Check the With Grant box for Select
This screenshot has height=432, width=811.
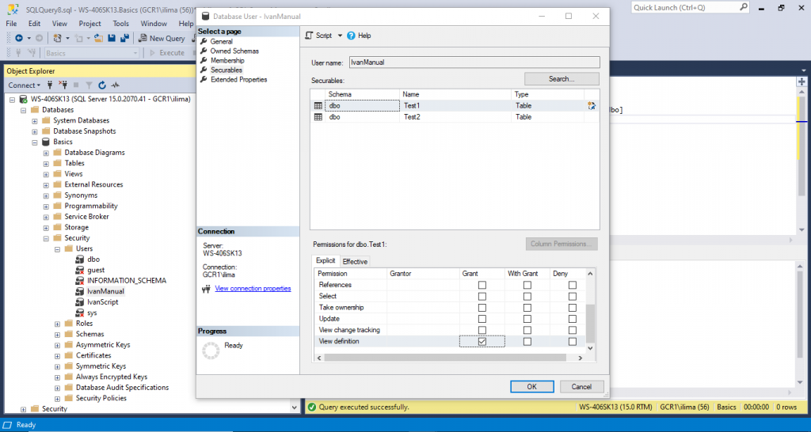click(527, 296)
